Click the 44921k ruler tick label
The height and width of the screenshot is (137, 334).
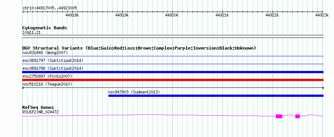[222, 15]
